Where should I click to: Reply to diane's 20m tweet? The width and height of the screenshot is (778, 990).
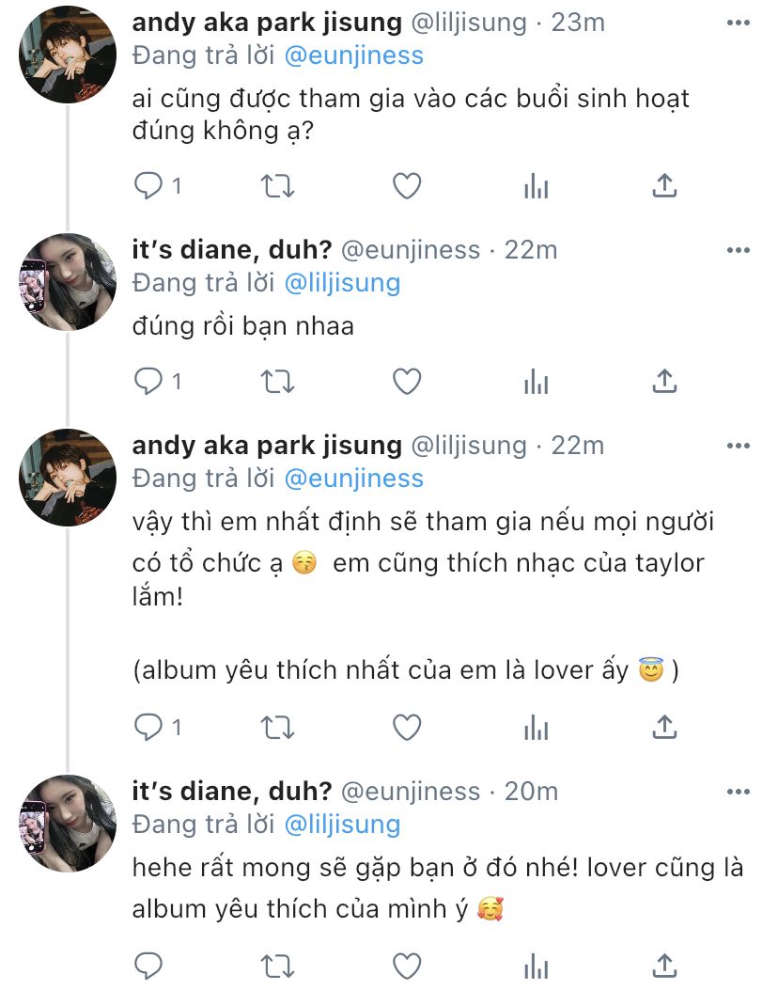148,966
